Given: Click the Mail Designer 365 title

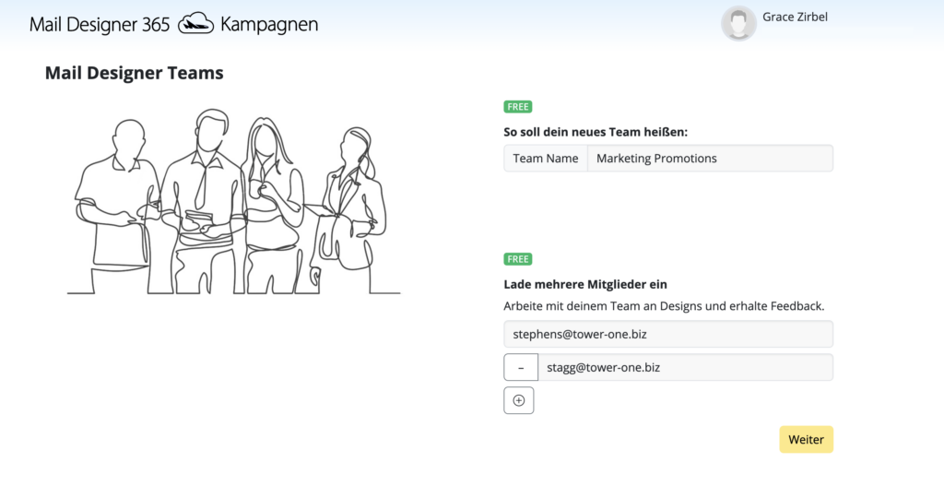Looking at the screenshot, I should (x=100, y=25).
